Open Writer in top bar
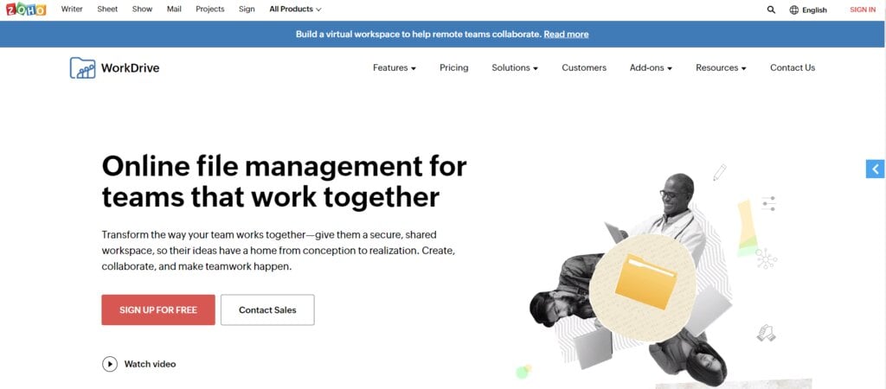 click(x=72, y=9)
